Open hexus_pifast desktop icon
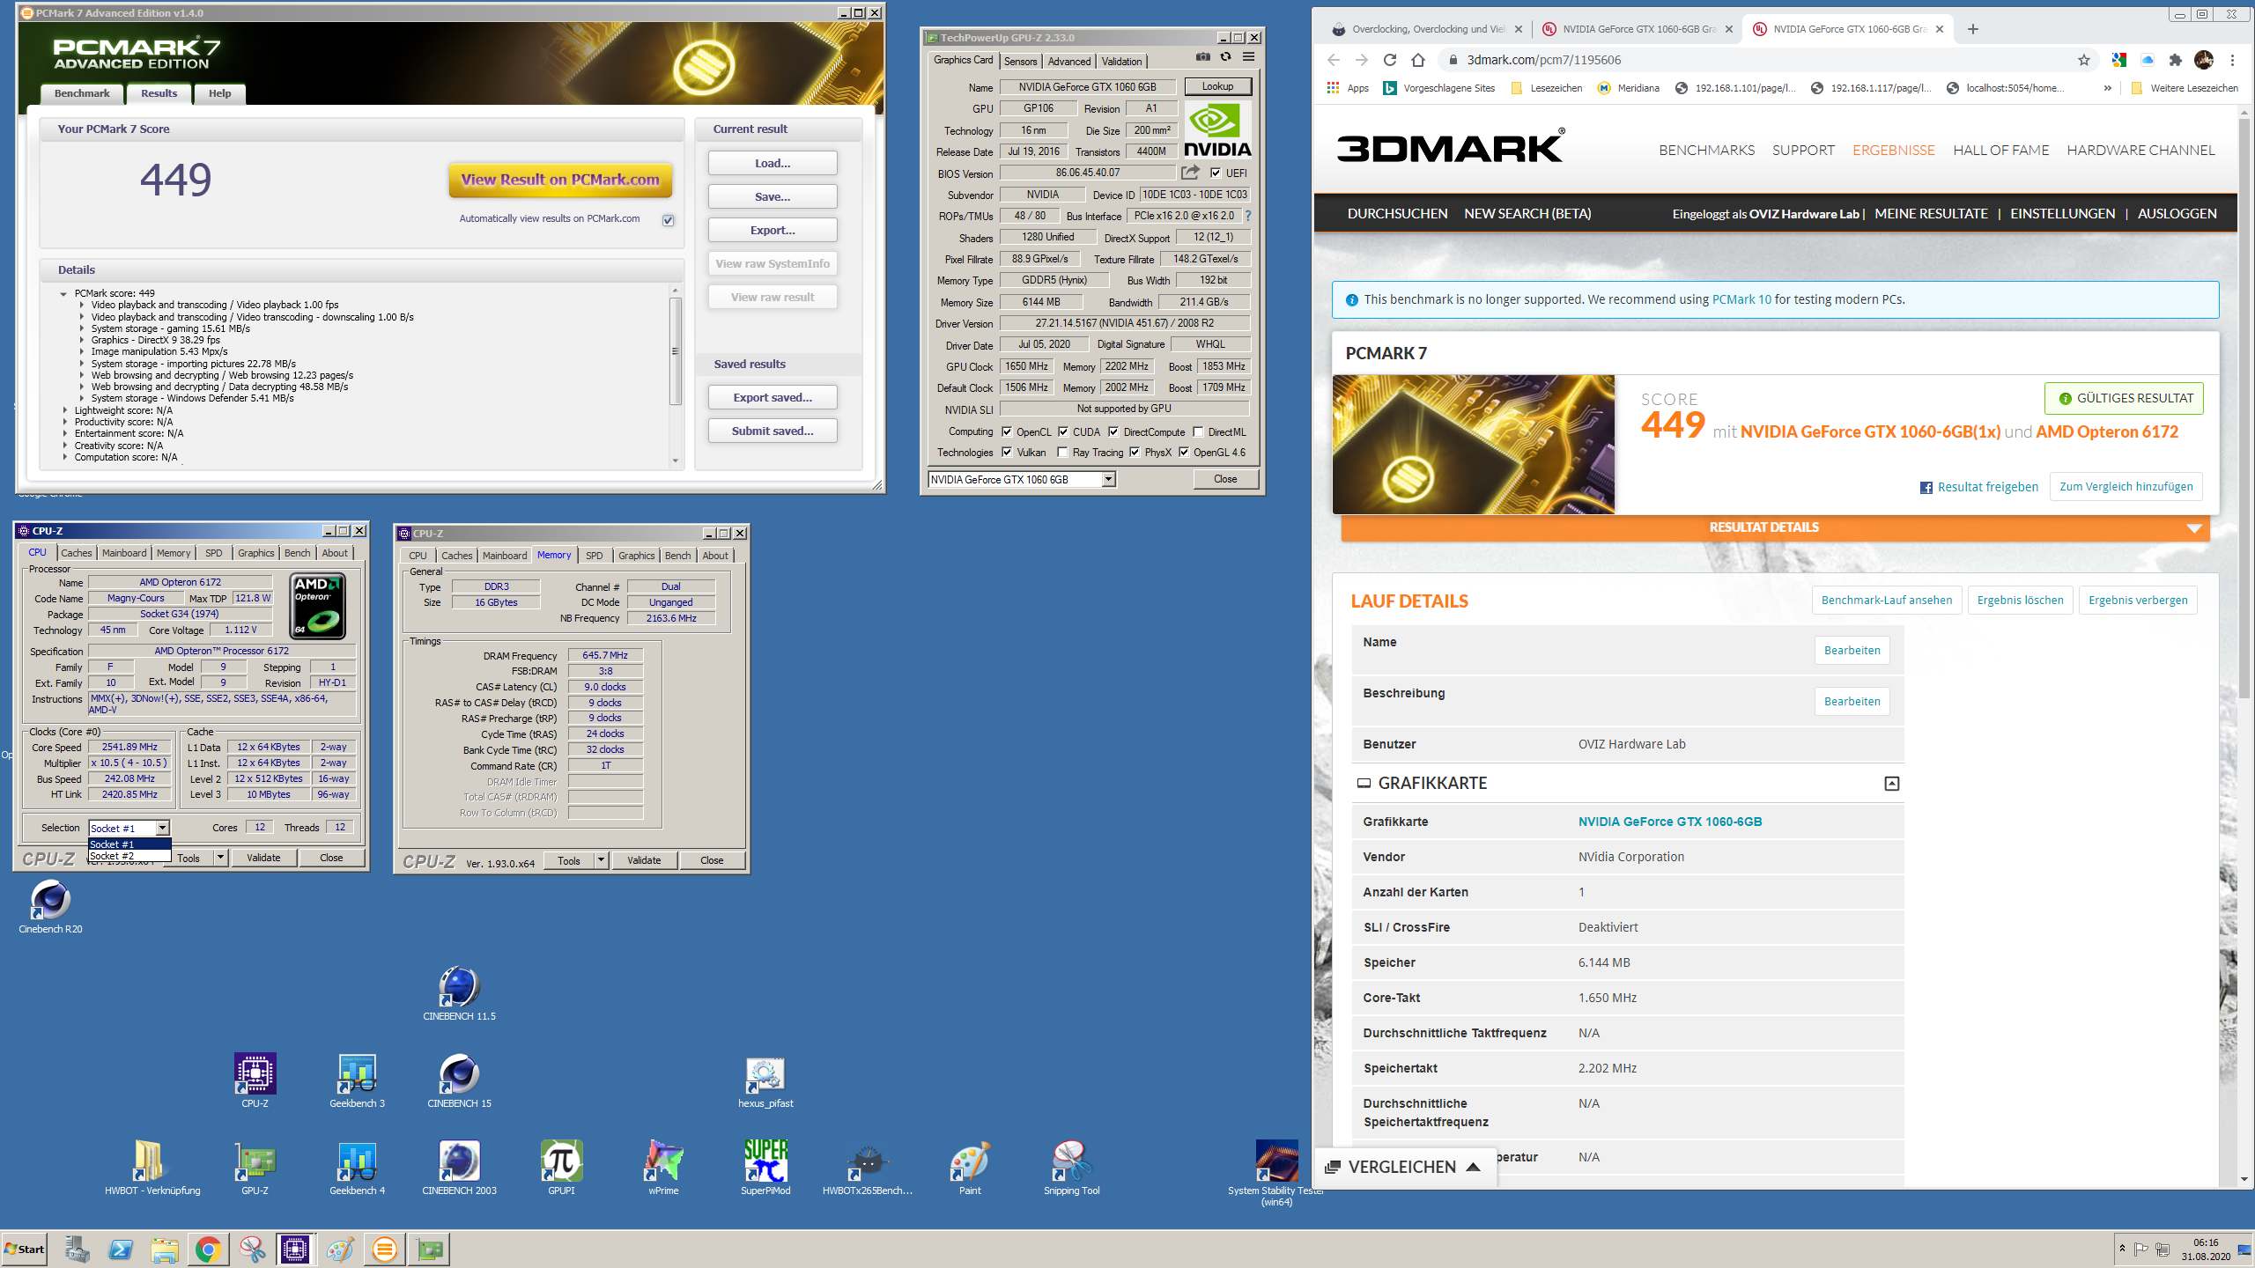 click(765, 1081)
